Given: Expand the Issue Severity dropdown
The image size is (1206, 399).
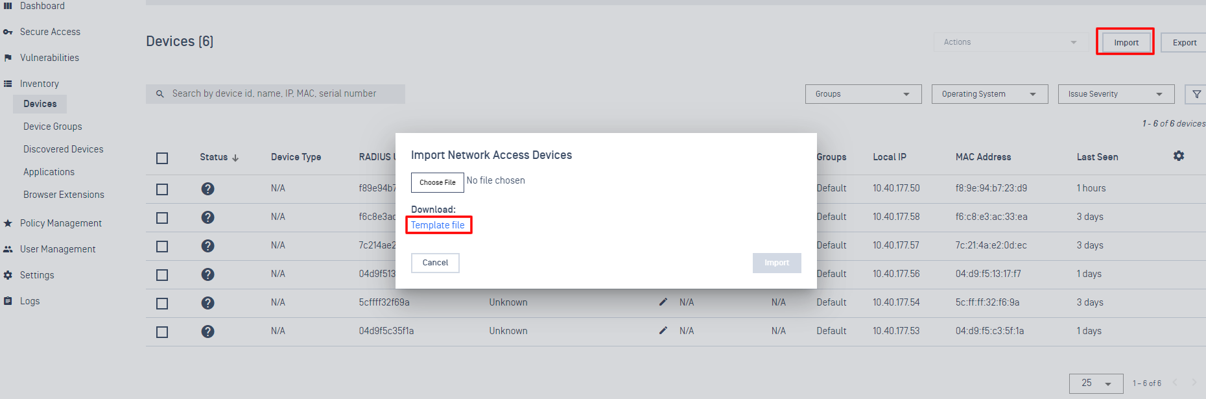Looking at the screenshot, I should (1116, 94).
